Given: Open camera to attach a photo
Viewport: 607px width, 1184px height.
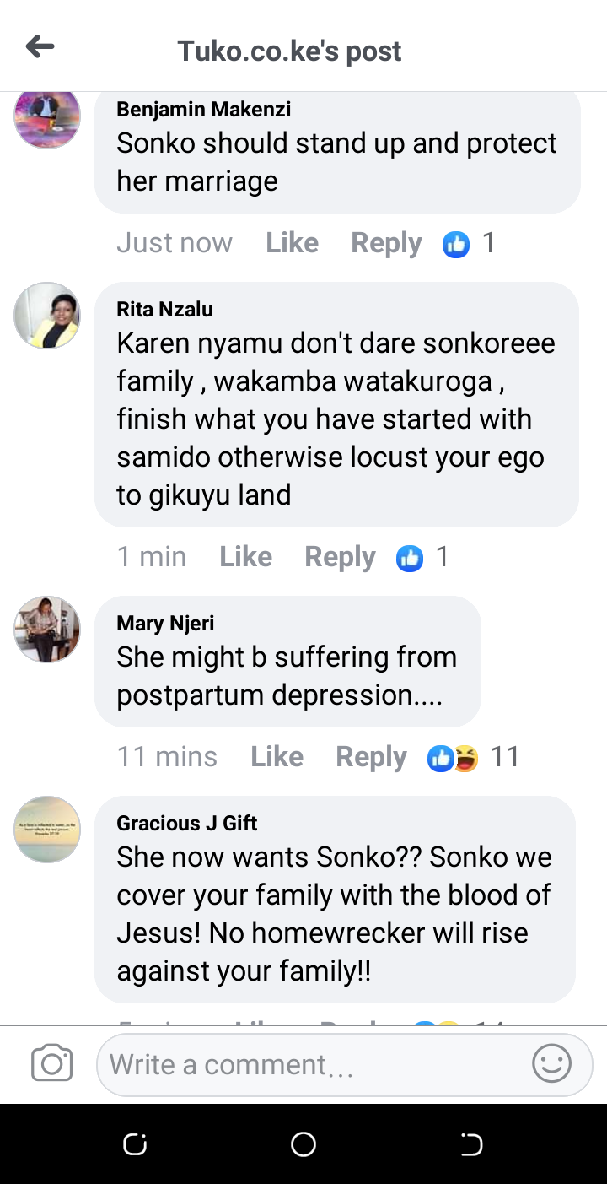Looking at the screenshot, I should (x=51, y=1063).
